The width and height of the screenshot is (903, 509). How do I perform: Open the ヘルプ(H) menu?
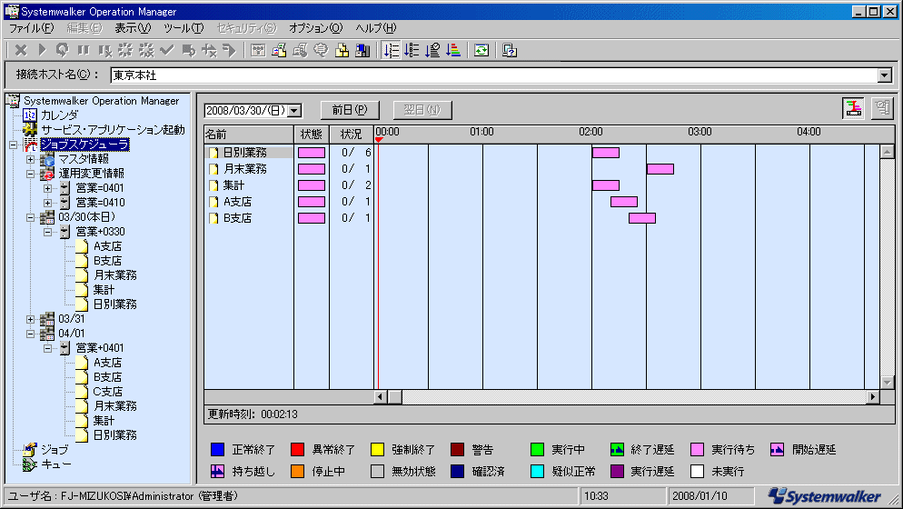[375, 27]
